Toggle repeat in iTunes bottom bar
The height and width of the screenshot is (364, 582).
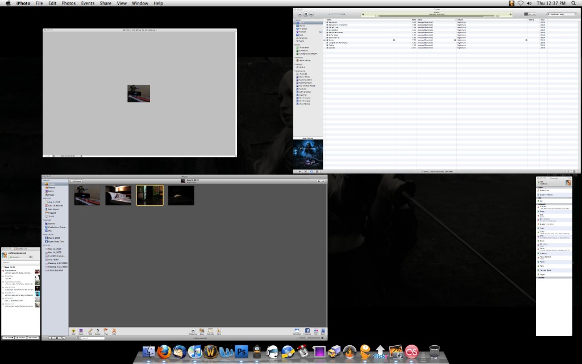coord(311,172)
